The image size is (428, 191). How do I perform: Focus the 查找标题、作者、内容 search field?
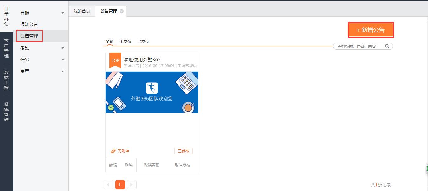click(358, 46)
